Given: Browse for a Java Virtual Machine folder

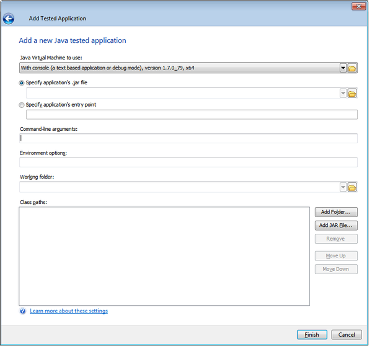Looking at the screenshot, I should (x=352, y=68).
